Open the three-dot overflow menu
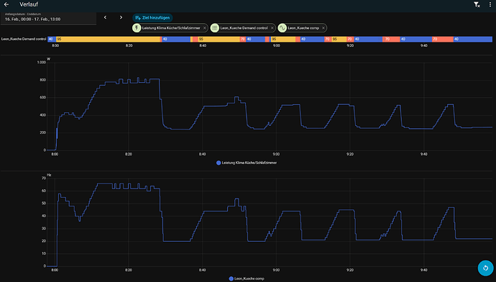The width and height of the screenshot is (496, 282). pos(490,4)
